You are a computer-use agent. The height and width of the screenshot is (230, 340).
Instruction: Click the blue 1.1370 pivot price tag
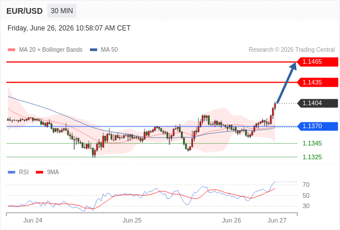pos(318,126)
